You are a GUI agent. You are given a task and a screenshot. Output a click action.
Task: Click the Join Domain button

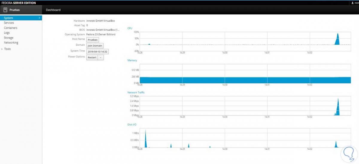95,46
